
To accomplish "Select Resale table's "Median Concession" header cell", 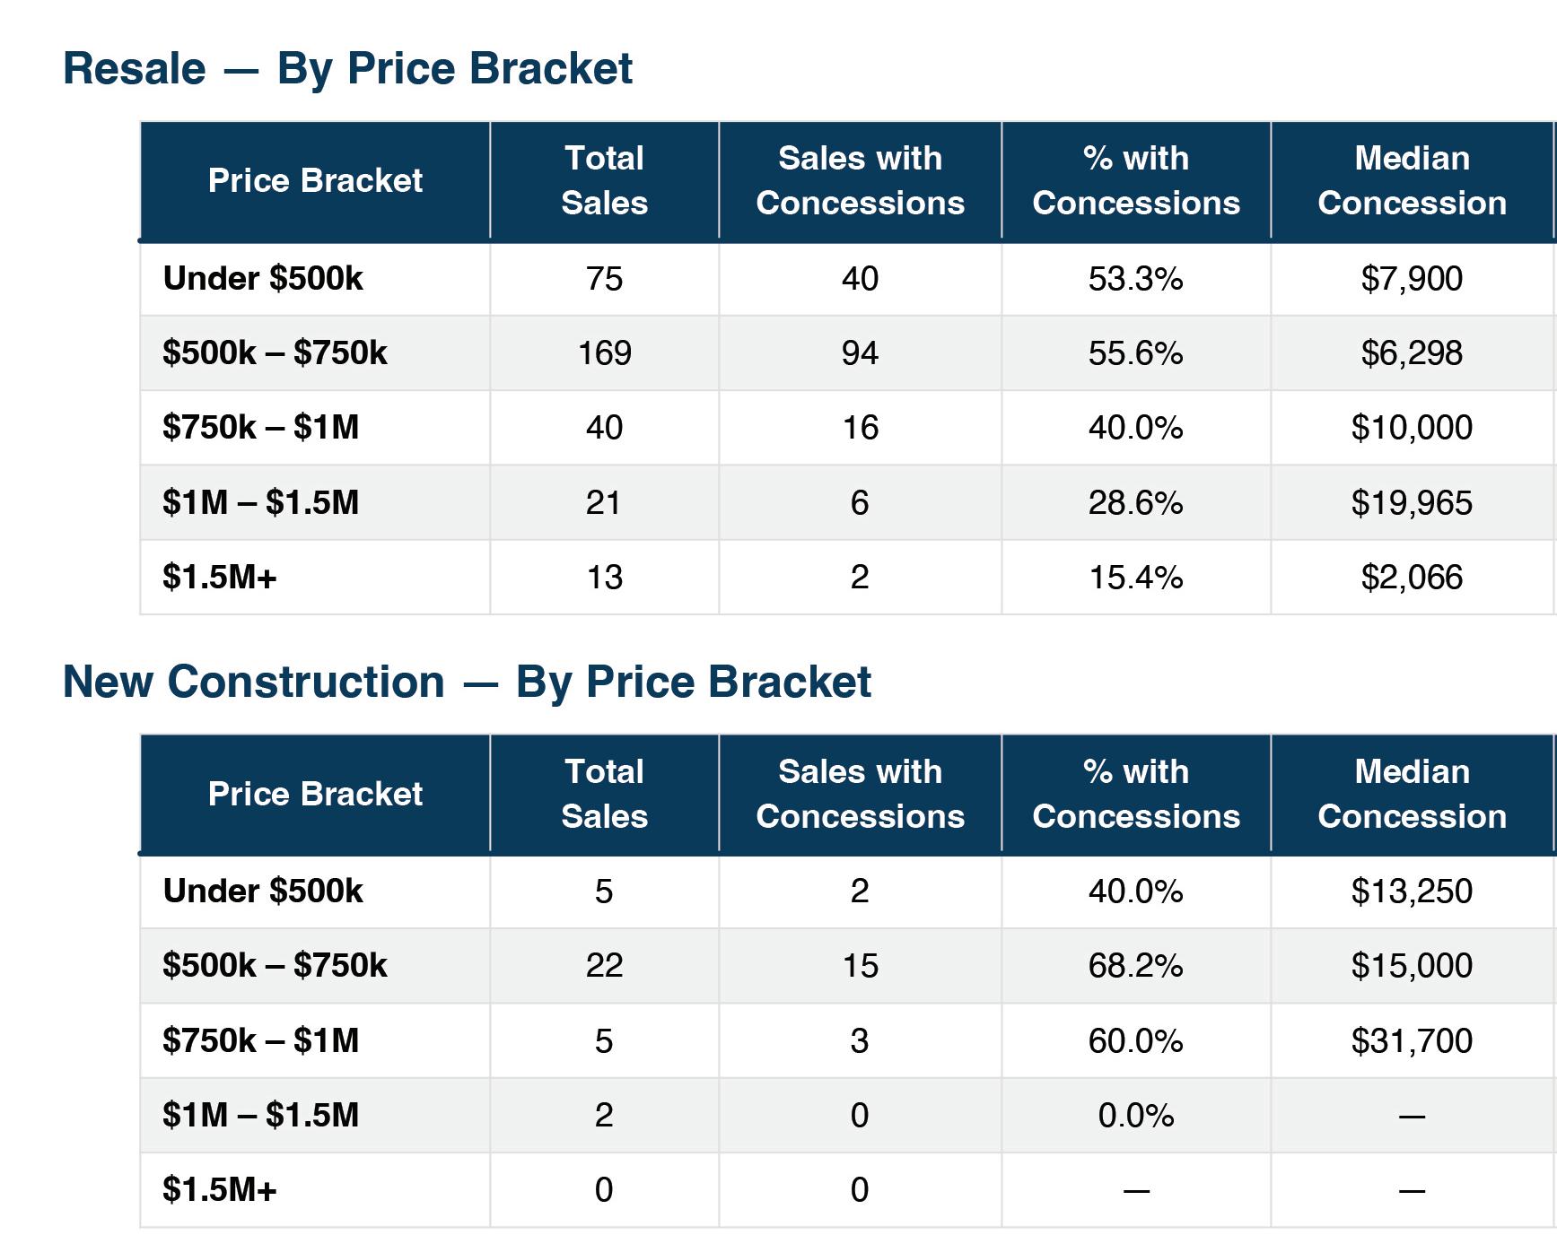I will [1412, 180].
